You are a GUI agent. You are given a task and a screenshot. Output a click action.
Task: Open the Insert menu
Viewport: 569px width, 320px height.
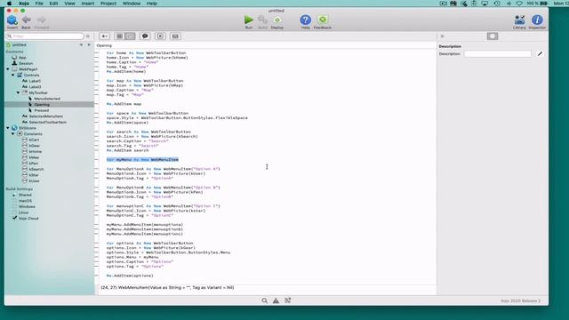[x=88, y=4]
